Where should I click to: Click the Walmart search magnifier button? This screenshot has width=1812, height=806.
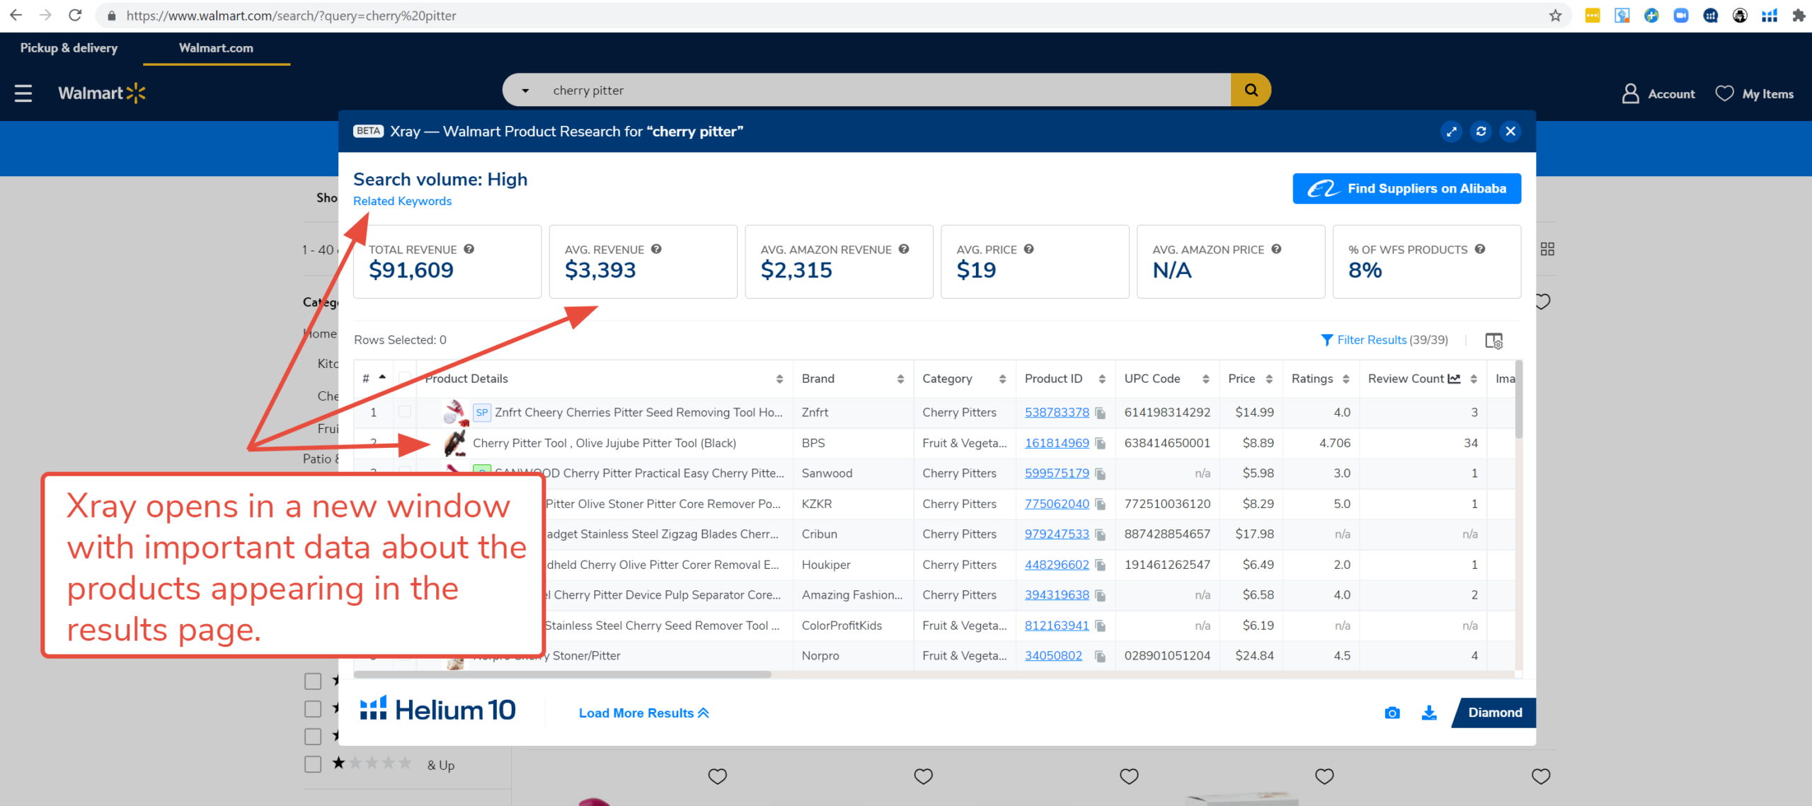click(x=1251, y=91)
